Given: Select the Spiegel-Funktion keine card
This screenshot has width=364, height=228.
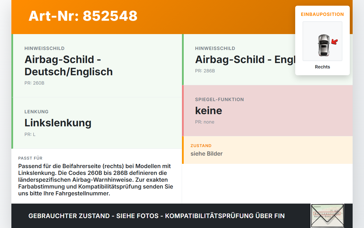Looking at the screenshot, I should [x=267, y=111].
